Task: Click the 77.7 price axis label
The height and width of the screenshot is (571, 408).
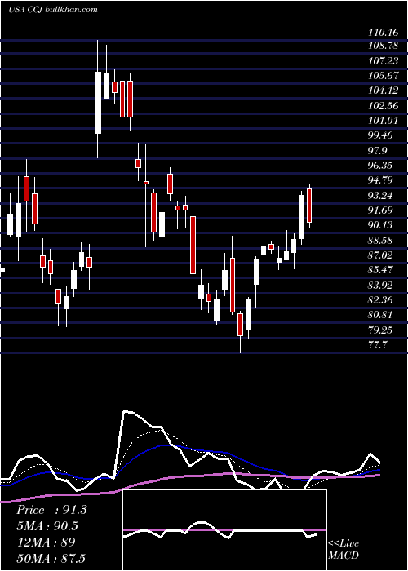Action: coord(378,345)
